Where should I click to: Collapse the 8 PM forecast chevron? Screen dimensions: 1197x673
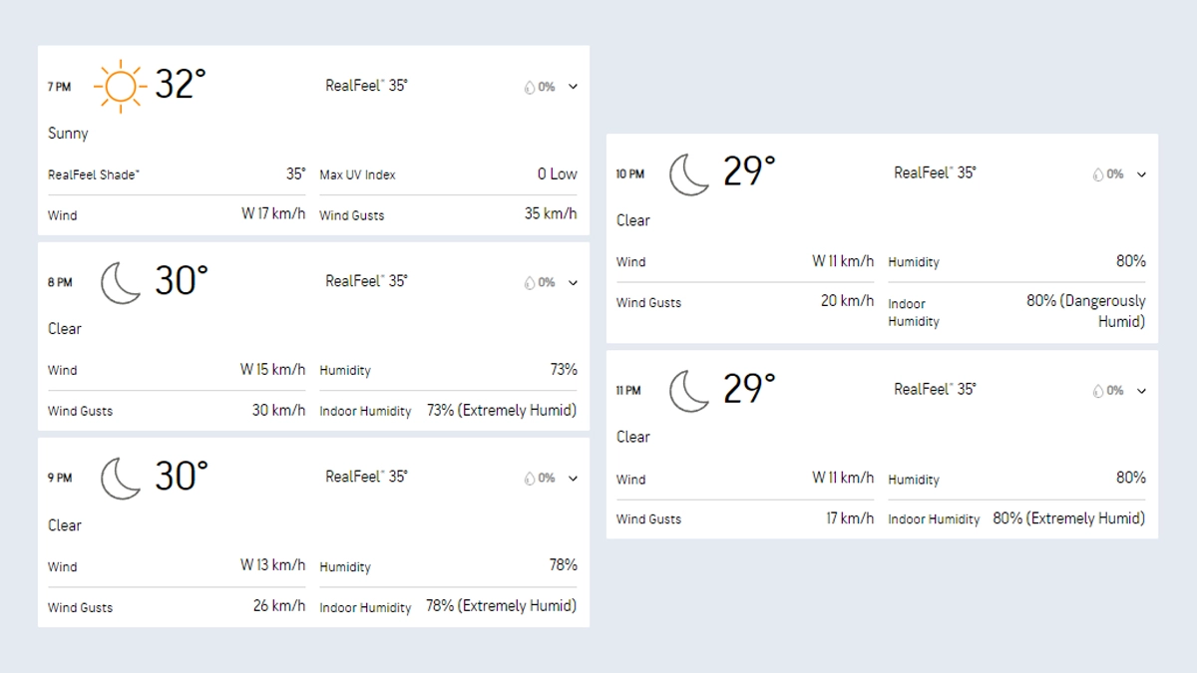coord(574,282)
